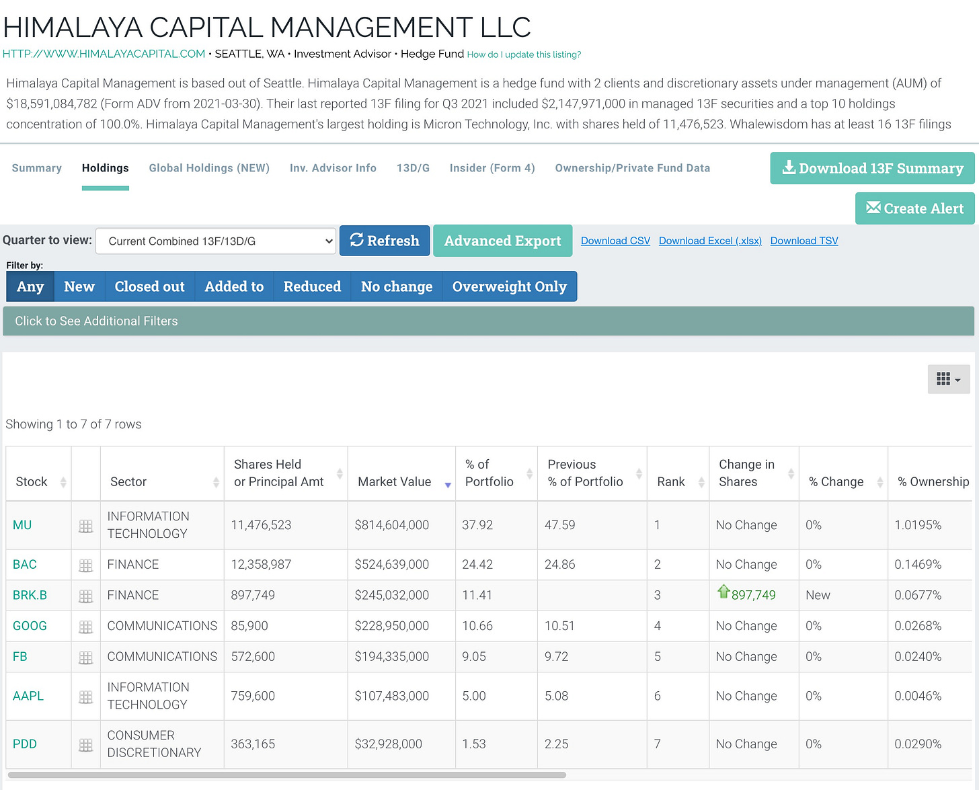
Task: Click the Advanced Export button
Action: click(502, 241)
